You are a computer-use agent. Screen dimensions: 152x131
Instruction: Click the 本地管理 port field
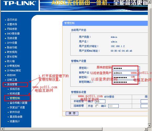point(100,101)
